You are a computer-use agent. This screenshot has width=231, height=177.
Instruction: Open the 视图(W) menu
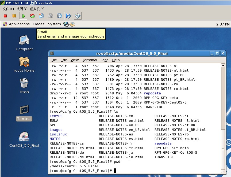coord(22,9)
